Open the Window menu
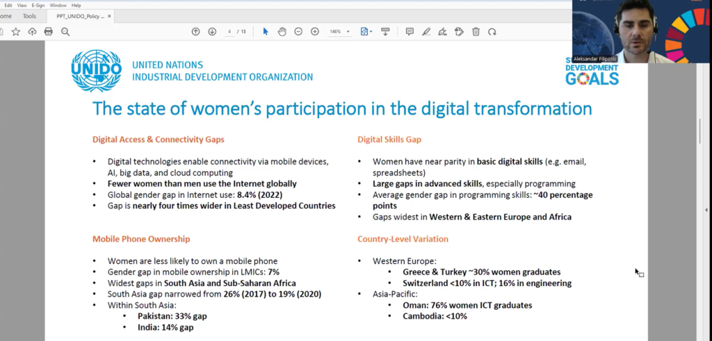712x341 pixels. 58,5
